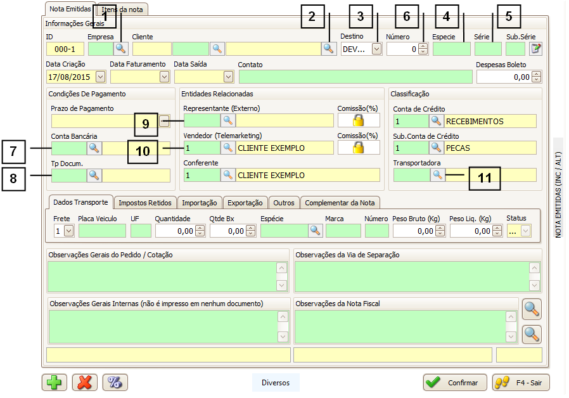Open the Impostos Retidos tab
Image resolution: width=569 pixels, height=398 pixels.
tap(144, 203)
